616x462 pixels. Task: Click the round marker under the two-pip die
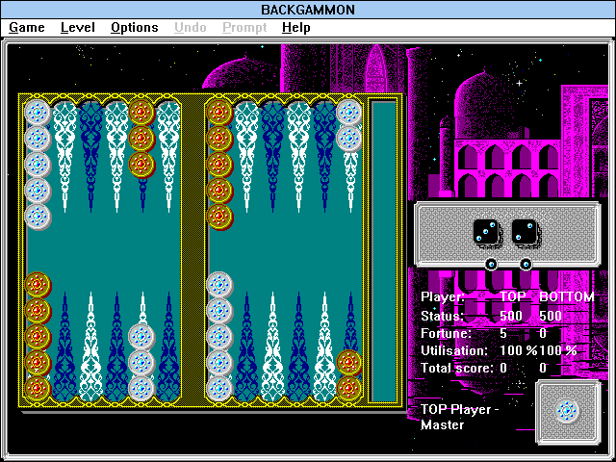coord(526,264)
